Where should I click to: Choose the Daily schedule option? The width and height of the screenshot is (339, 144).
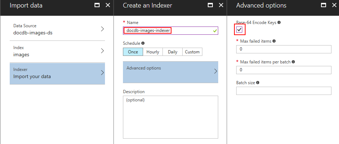[x=173, y=52]
